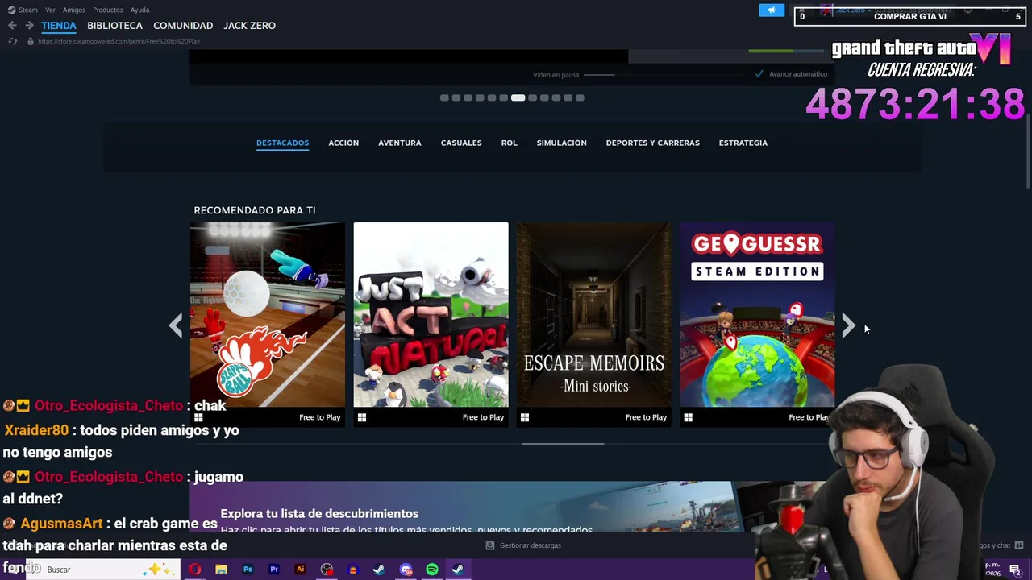Toggle the Avance automático checkbox
This screenshot has height=580, width=1032.
(x=759, y=74)
